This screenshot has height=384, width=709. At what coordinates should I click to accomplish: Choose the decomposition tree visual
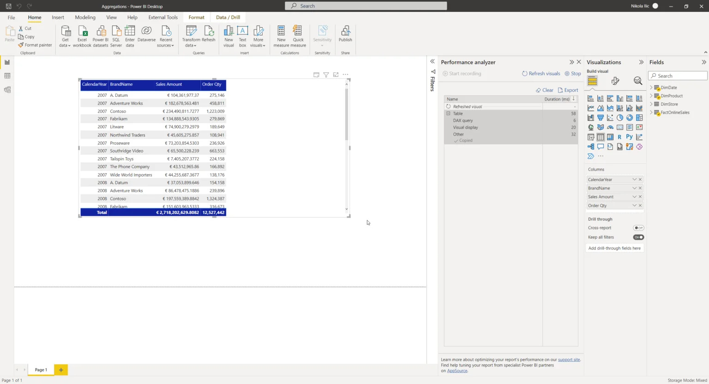(x=591, y=147)
